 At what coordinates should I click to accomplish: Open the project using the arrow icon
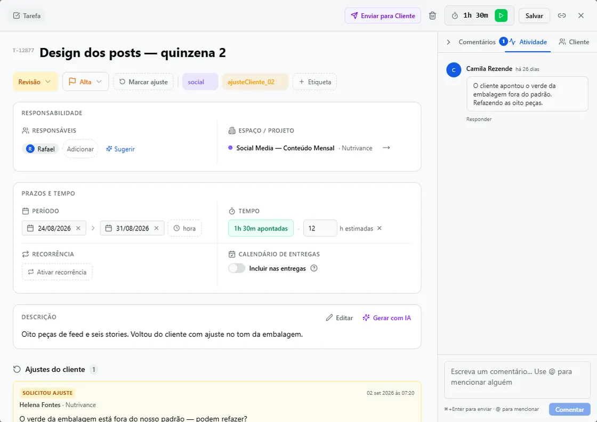coord(386,148)
